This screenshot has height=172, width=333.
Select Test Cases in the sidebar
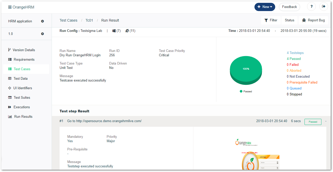(x=26, y=69)
